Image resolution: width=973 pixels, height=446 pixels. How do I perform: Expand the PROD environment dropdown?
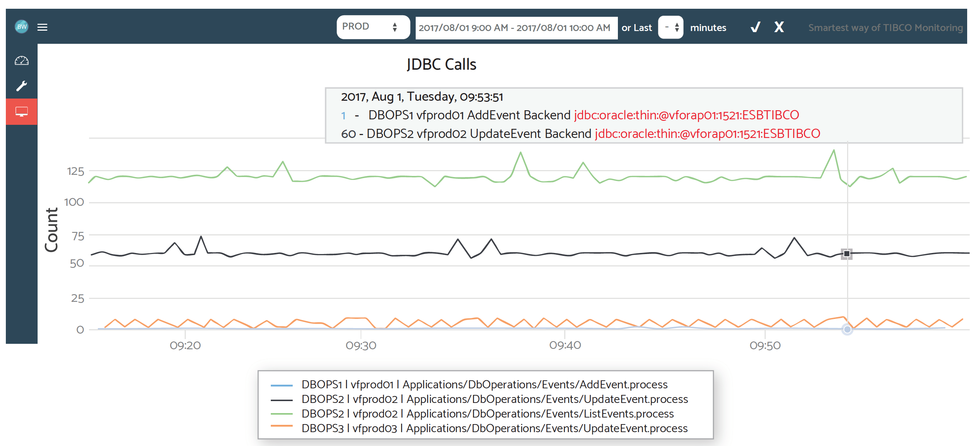coord(373,27)
